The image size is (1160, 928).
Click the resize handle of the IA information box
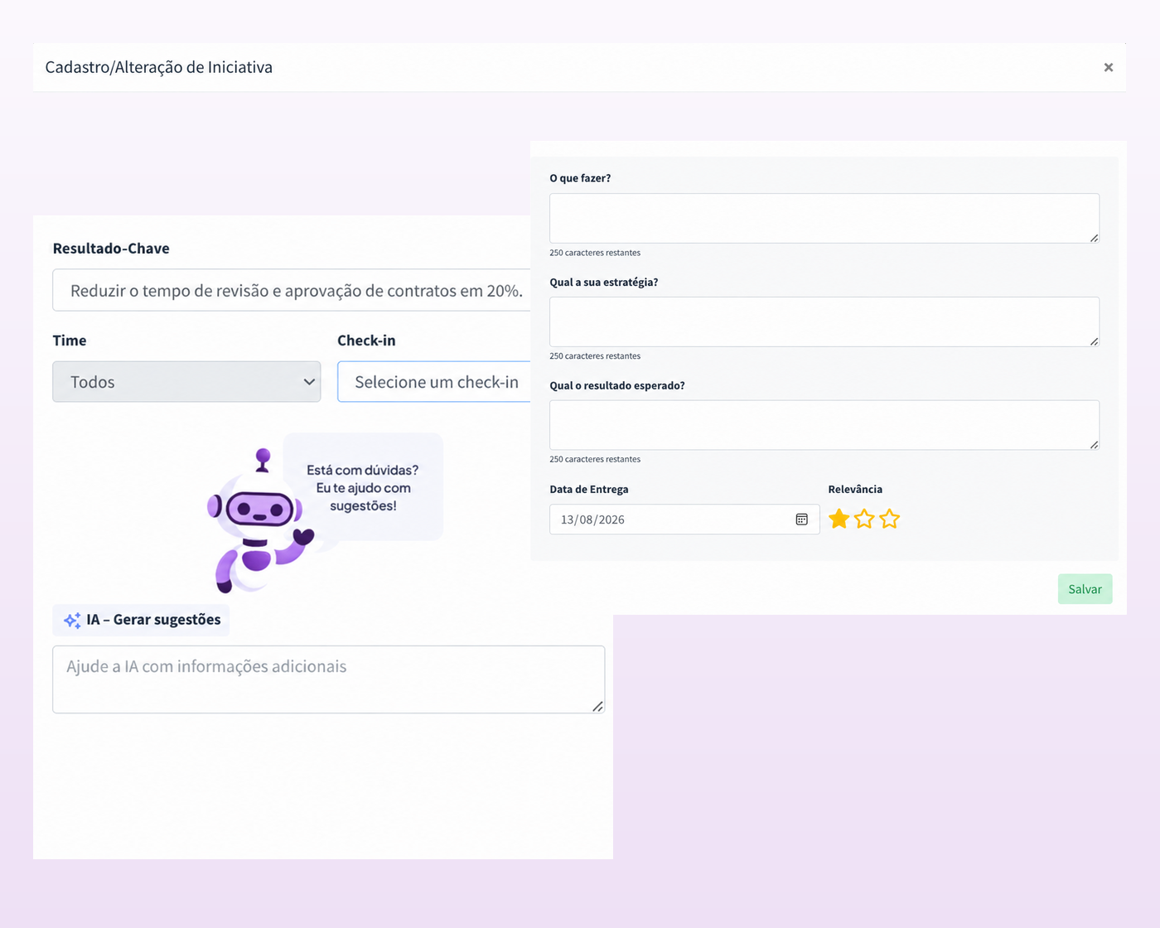[598, 706]
